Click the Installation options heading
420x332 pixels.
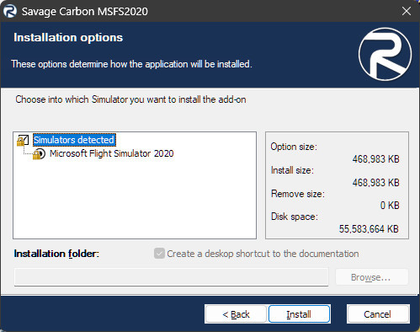pyautogui.click(x=68, y=38)
